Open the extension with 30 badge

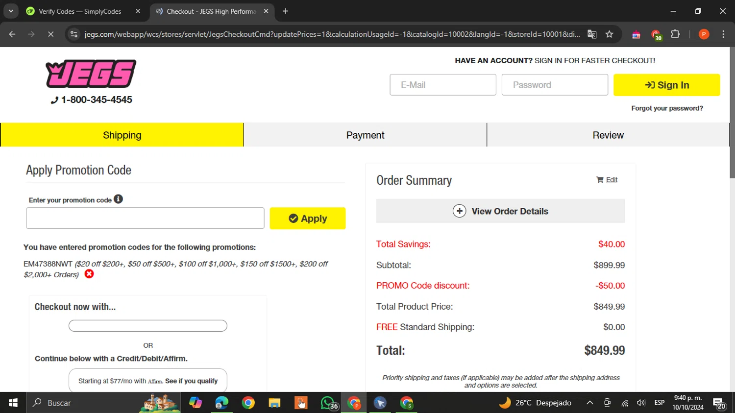pos(656,34)
